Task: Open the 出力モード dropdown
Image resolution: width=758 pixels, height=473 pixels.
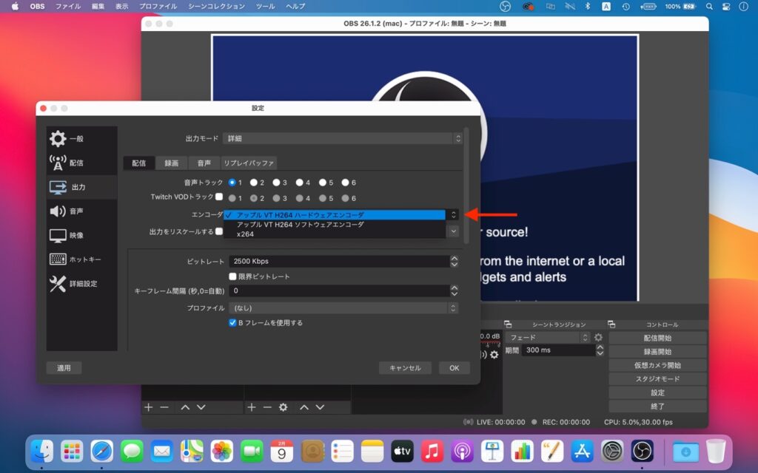Action: click(342, 138)
